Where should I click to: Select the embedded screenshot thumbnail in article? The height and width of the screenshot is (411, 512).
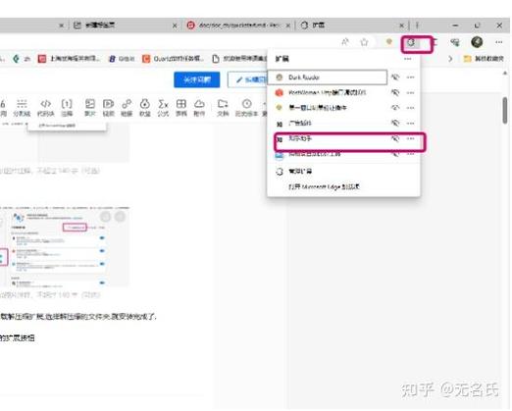(65, 246)
